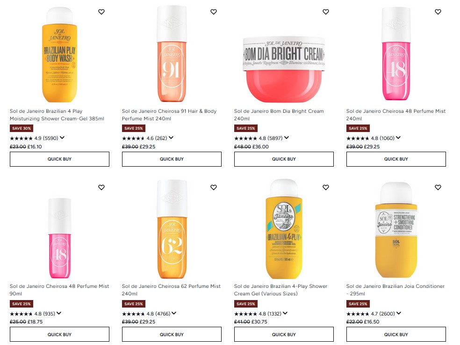Image resolution: width=460 pixels, height=345 pixels.
Task: Open the 262 reviews chevron for Cheirosa 91
Action: [172, 138]
